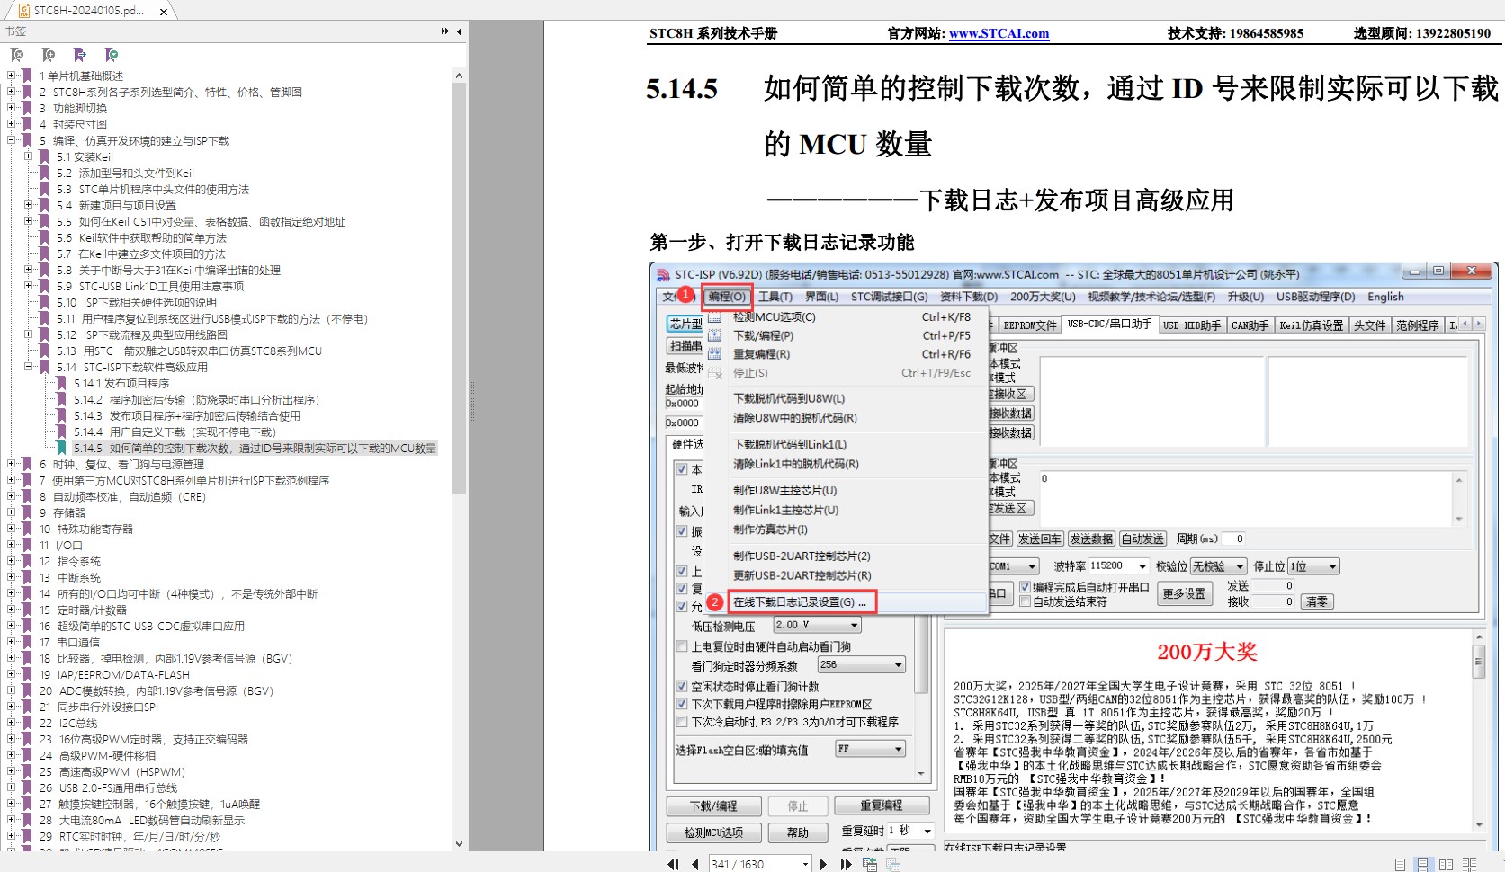
Task: Collapse the bookmarks panel with left triangle icon
Action: click(459, 31)
